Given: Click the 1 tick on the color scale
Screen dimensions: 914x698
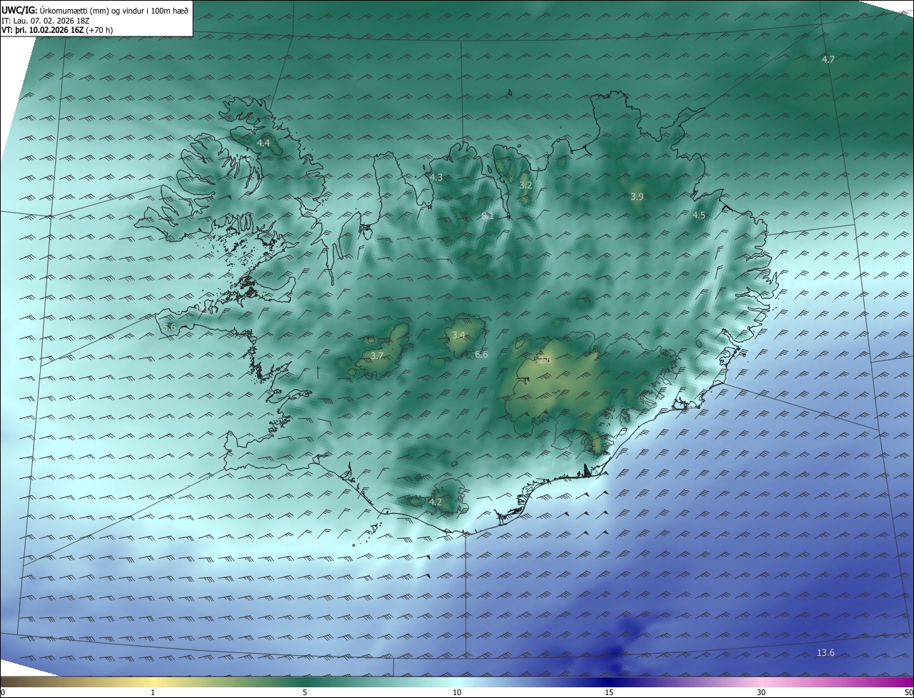Looking at the screenshot, I should click(153, 692).
